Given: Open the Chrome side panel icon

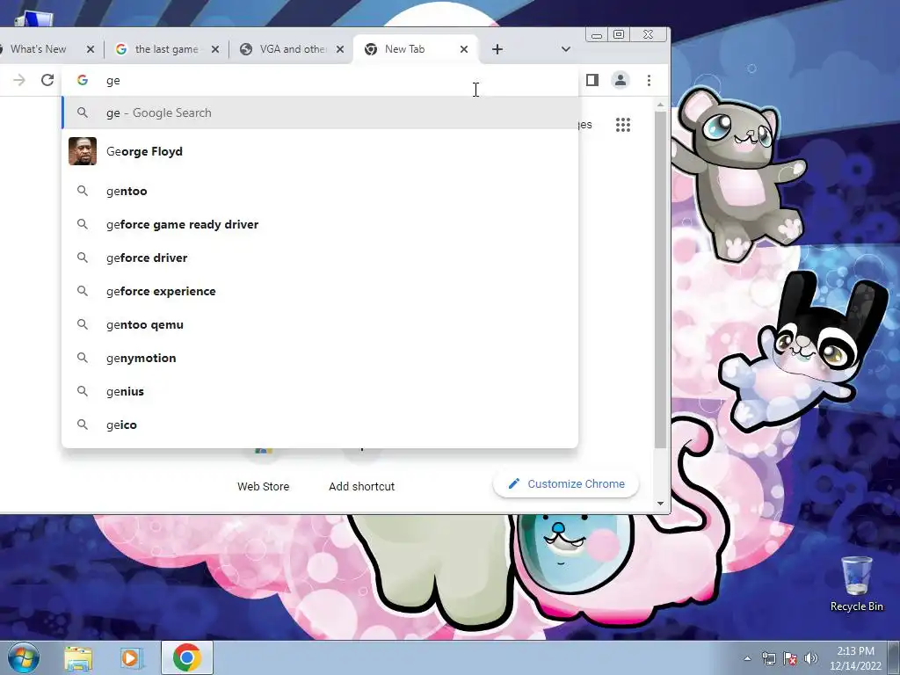Looking at the screenshot, I should (x=592, y=80).
